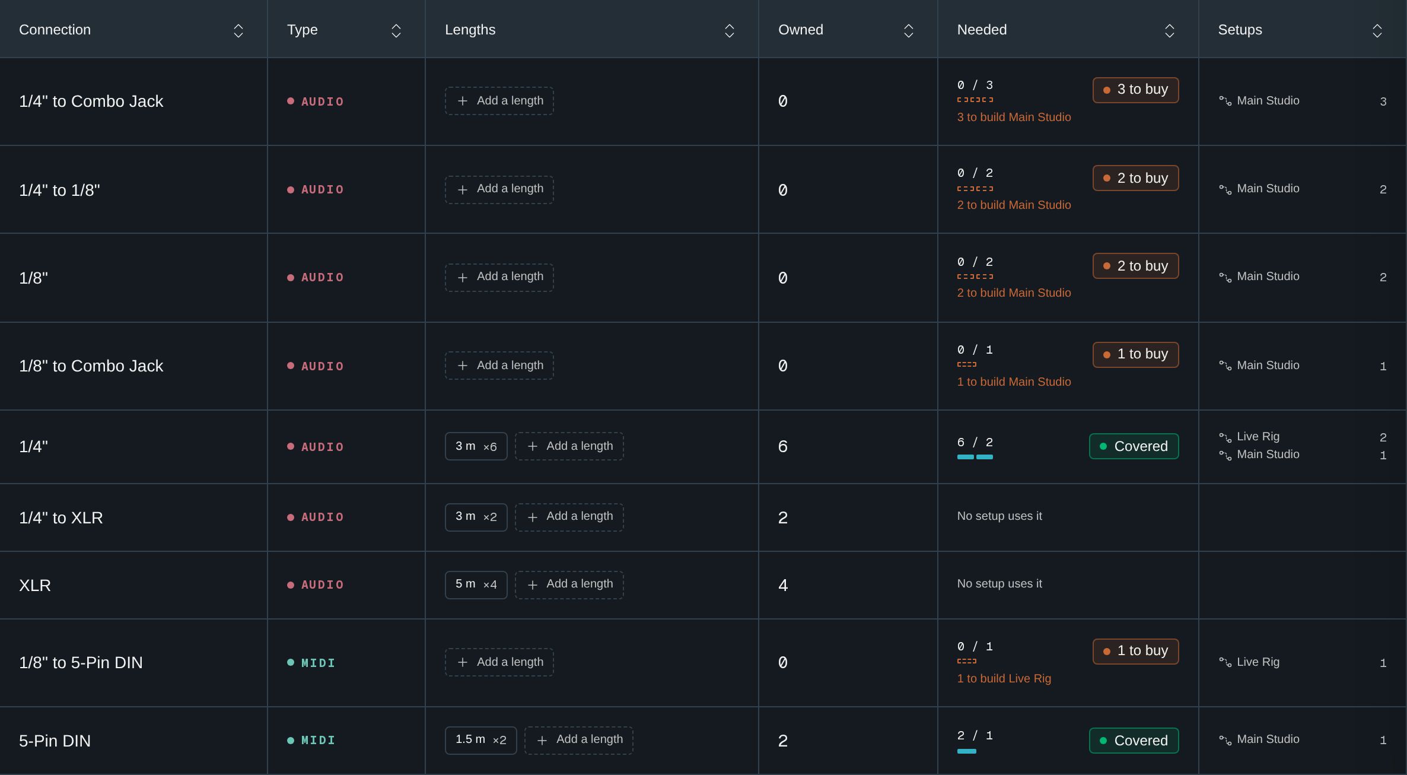Click the 6 / 2 progress bar
1407x775 pixels.
pos(975,456)
